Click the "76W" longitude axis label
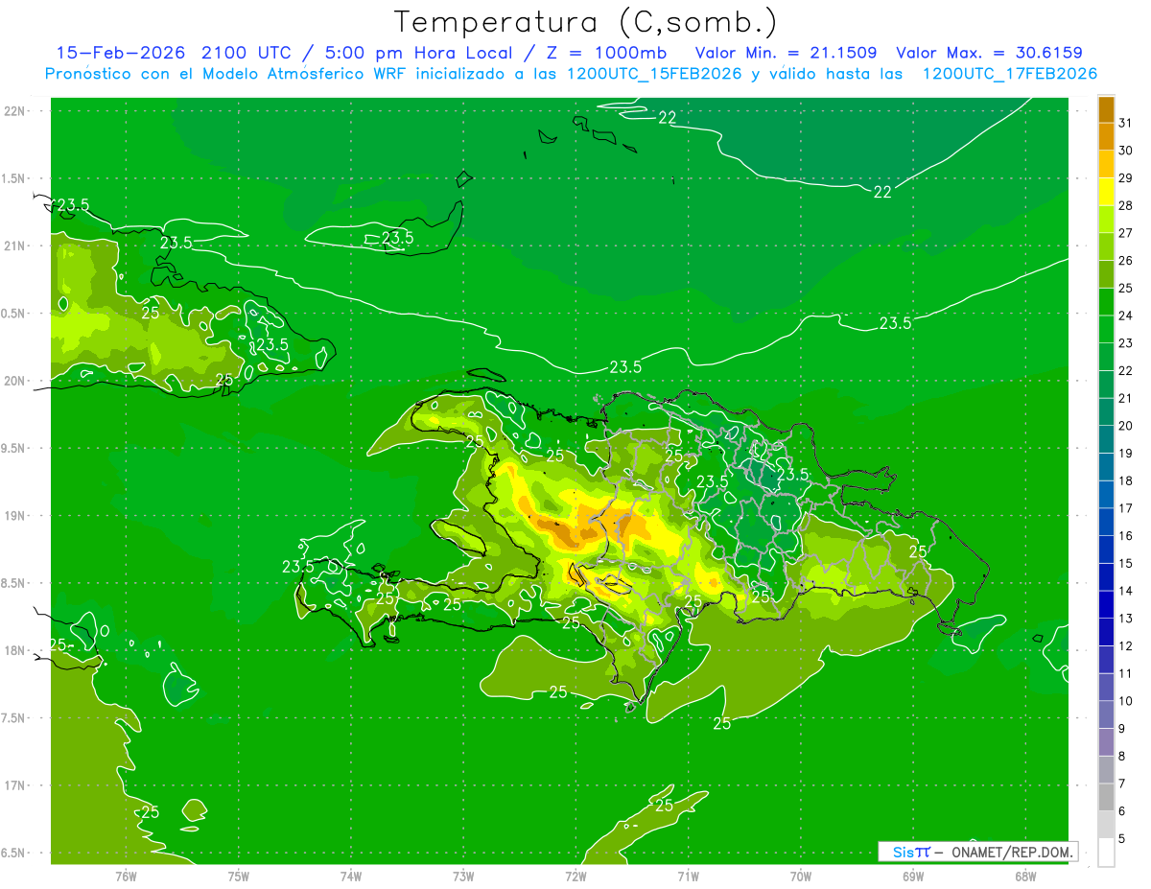The width and height of the screenshot is (1151, 889). tap(126, 877)
